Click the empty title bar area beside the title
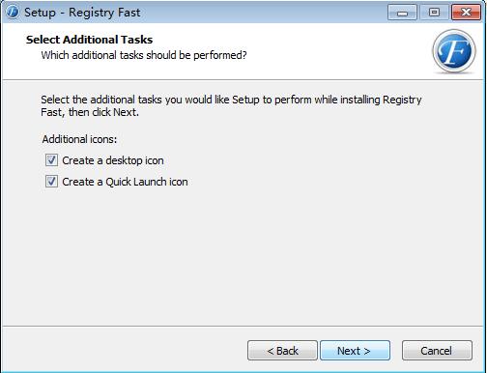Screen dimensions: 487x373 (x=264, y=13)
